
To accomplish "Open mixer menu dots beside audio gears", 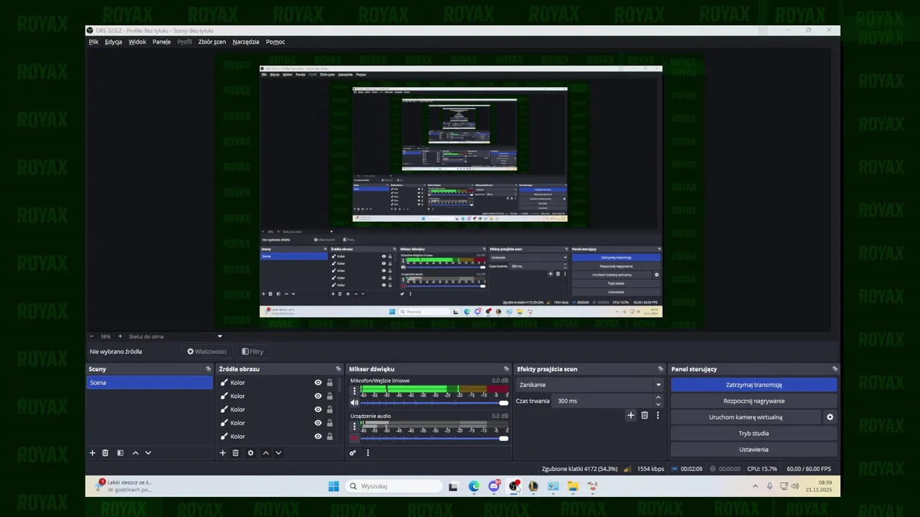I will [367, 453].
